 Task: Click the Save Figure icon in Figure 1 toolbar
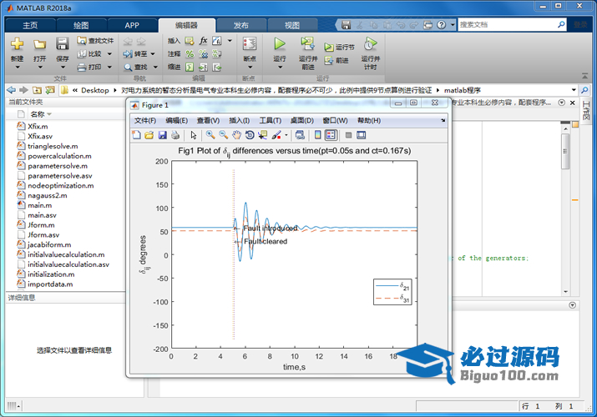click(163, 135)
